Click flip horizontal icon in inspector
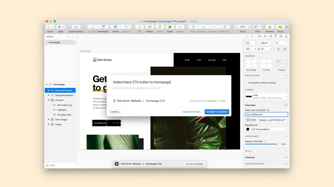 coord(278,49)
